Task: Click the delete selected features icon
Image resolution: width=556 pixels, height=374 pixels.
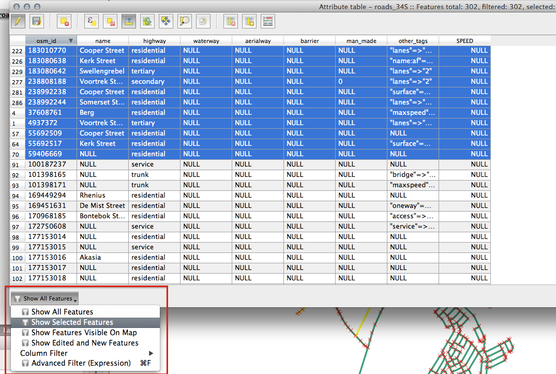Action: [x=64, y=21]
